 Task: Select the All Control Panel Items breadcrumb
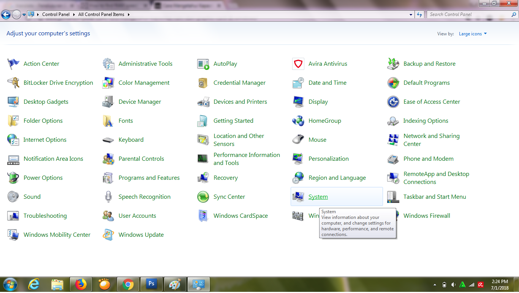click(x=101, y=14)
